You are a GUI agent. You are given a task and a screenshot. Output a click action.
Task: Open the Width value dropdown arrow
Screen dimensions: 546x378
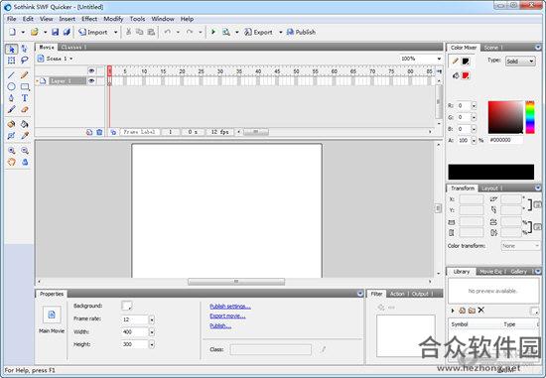[x=152, y=332]
